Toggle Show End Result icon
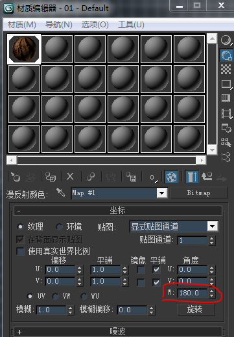Screen dimensions: 234x337 click(192, 177)
